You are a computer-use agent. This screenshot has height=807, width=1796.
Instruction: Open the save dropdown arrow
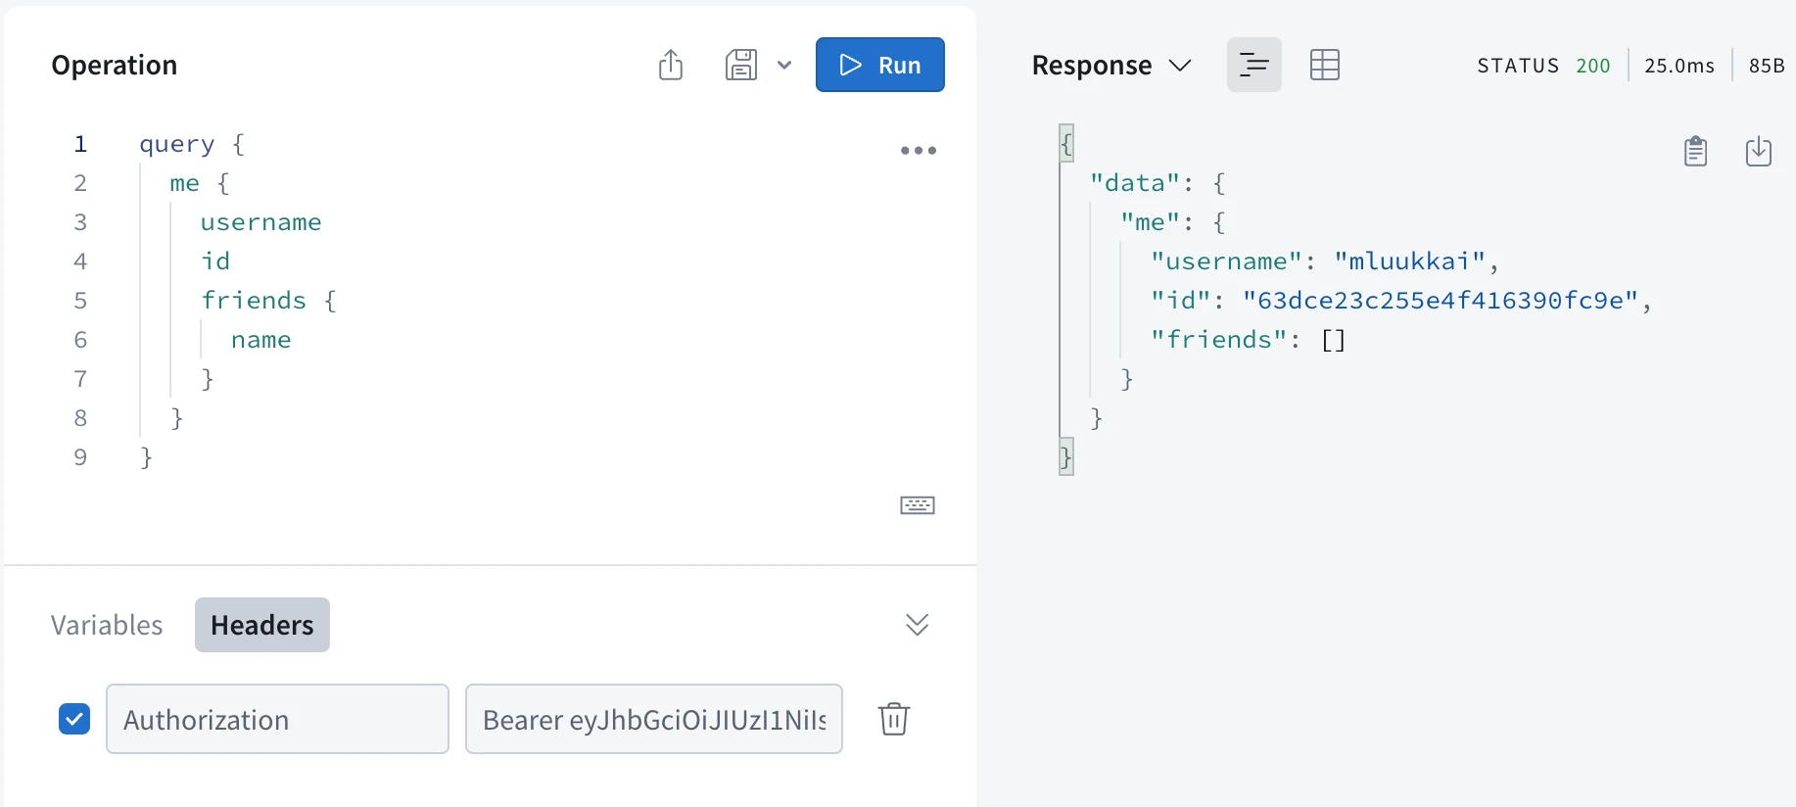tap(784, 66)
